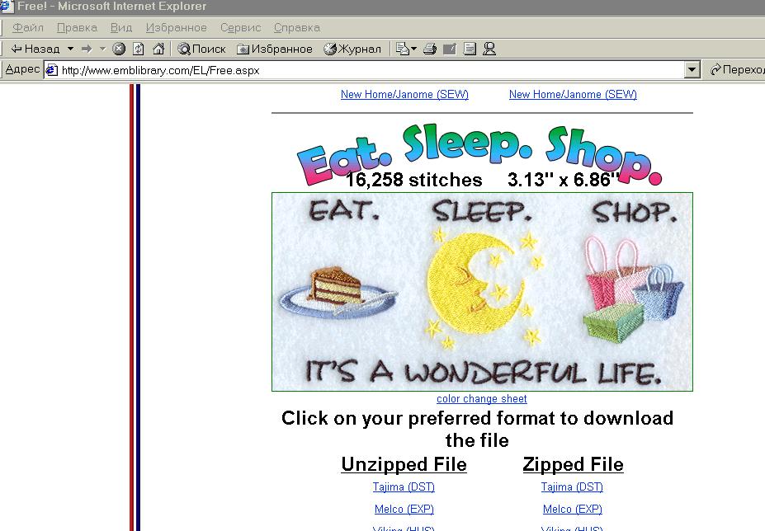Open the Избранное toolbar favorites pane
765x531 pixels.
click(x=274, y=49)
